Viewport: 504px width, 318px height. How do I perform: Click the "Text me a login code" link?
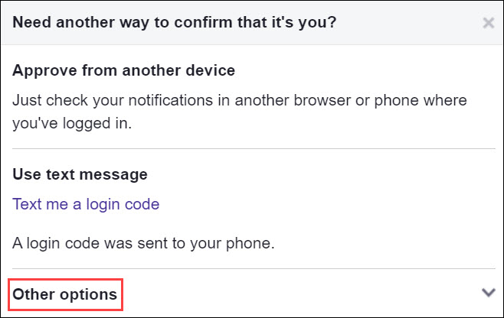pos(86,204)
